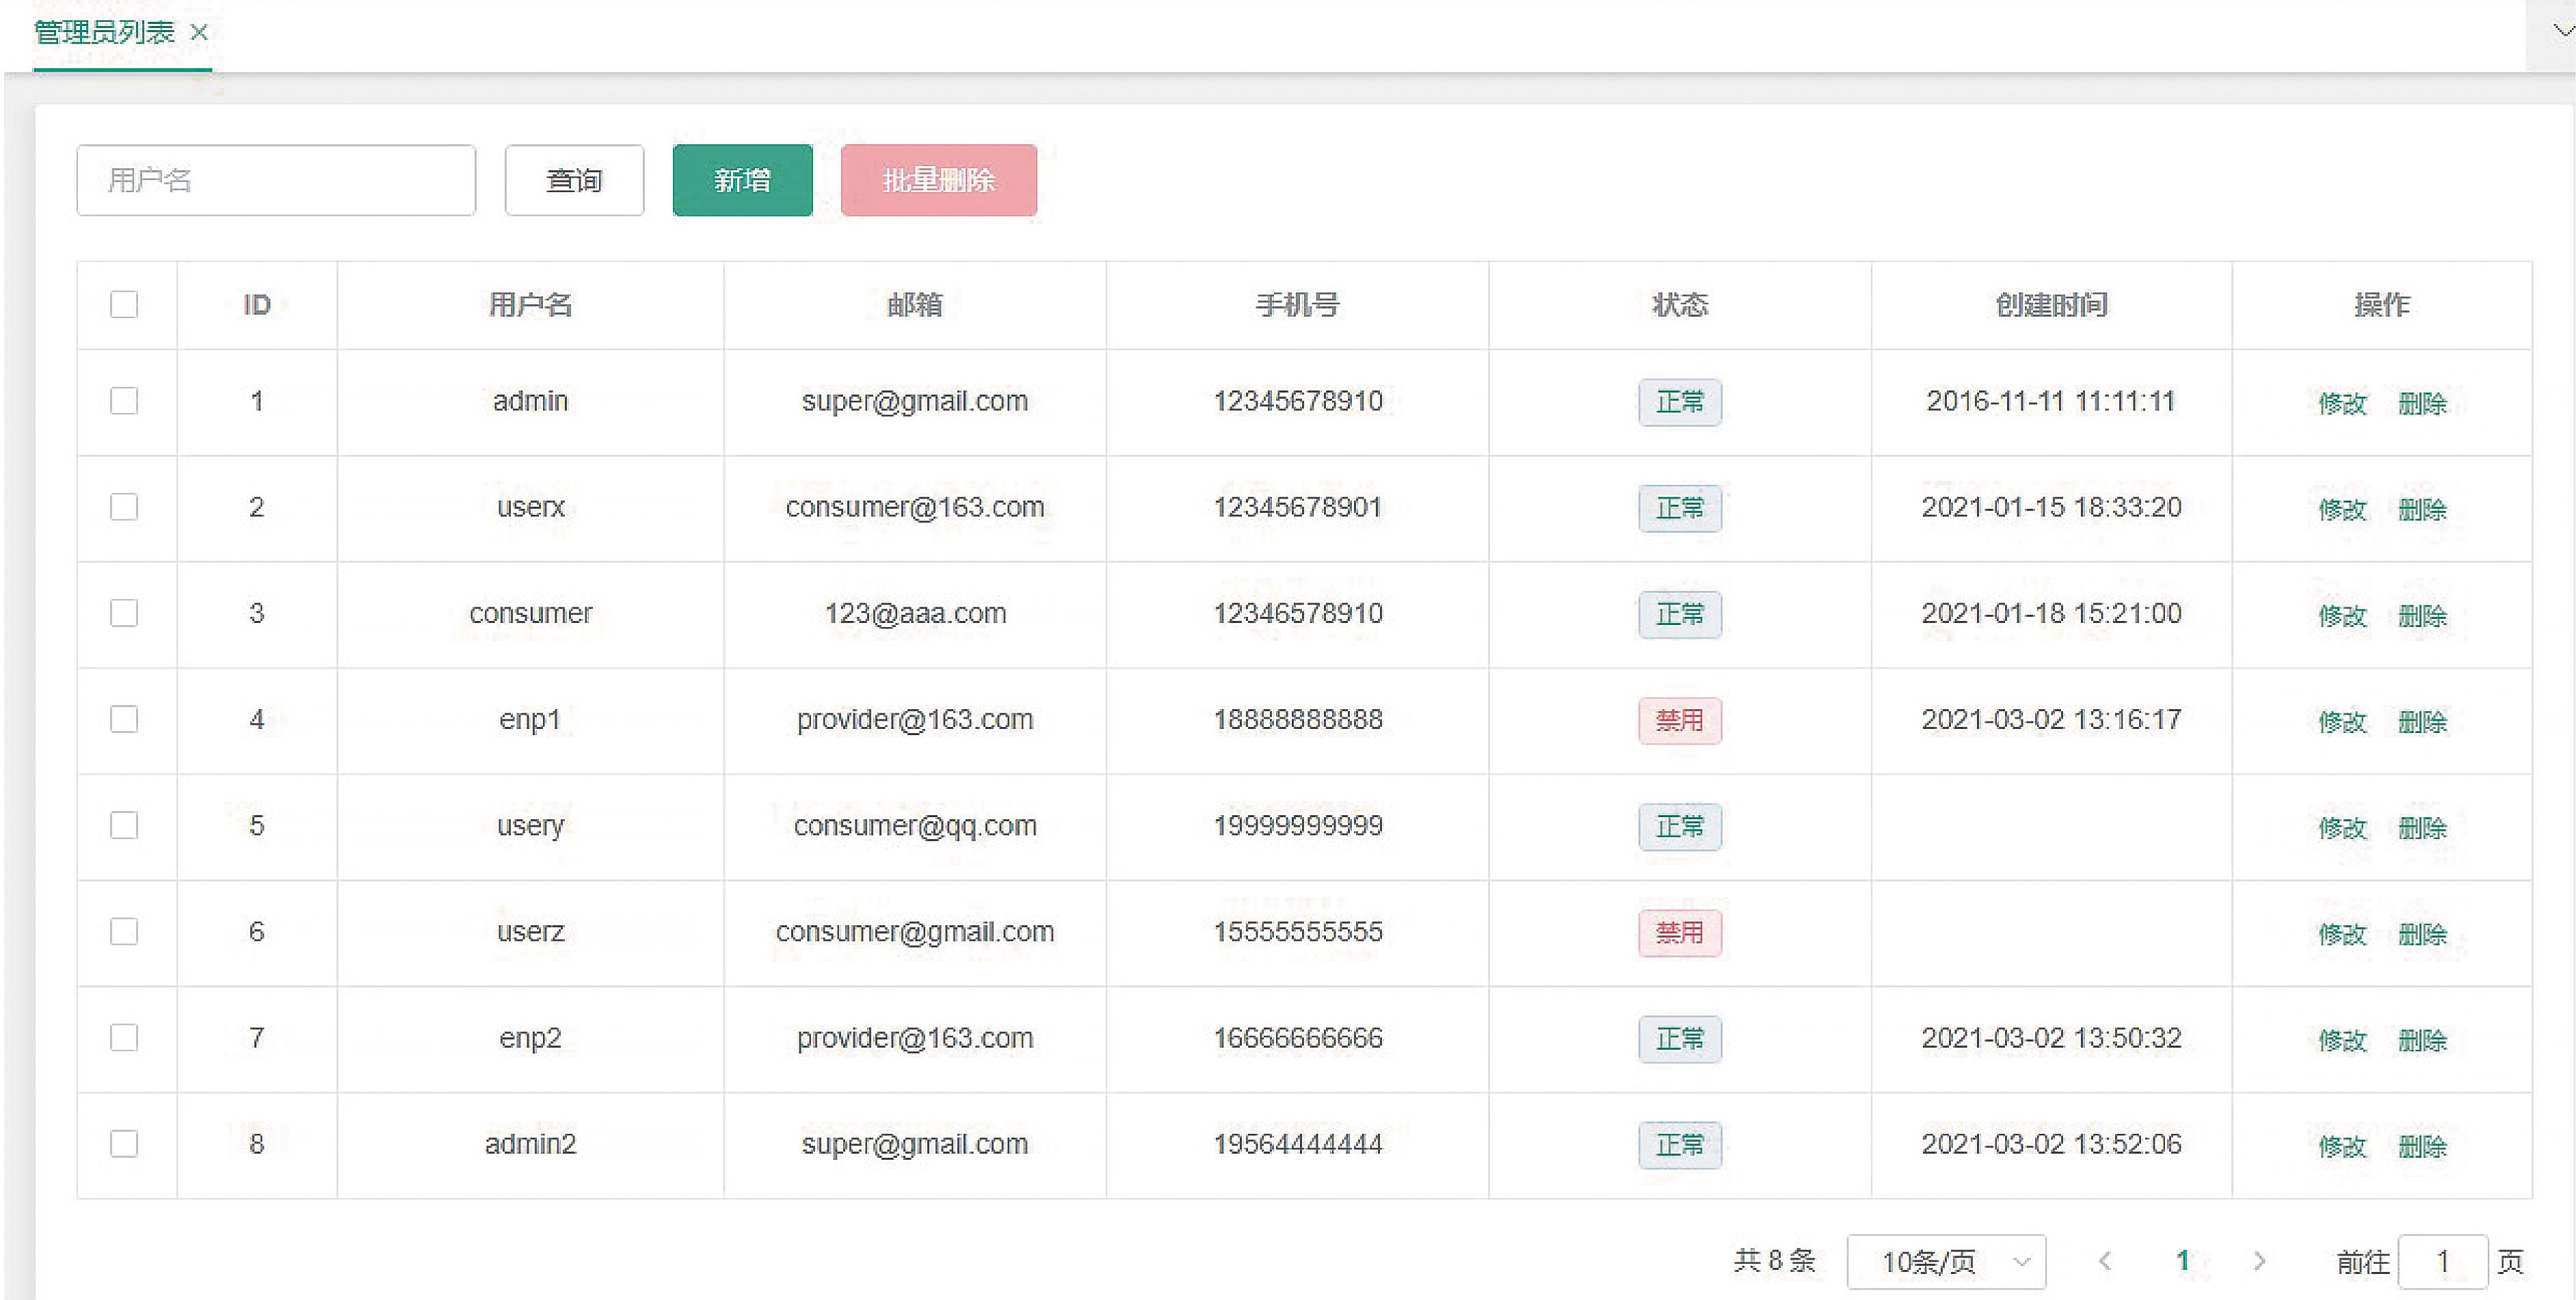Click 删除 for userz row
Viewport: 2576px width, 1300px height.
2422,933
